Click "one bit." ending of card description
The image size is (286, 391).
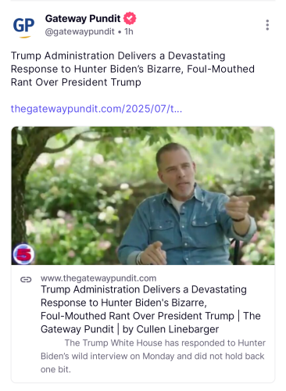(55, 369)
